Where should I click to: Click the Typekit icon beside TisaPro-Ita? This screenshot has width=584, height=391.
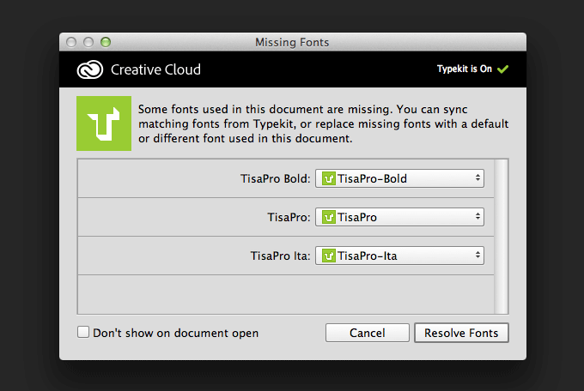(x=328, y=256)
